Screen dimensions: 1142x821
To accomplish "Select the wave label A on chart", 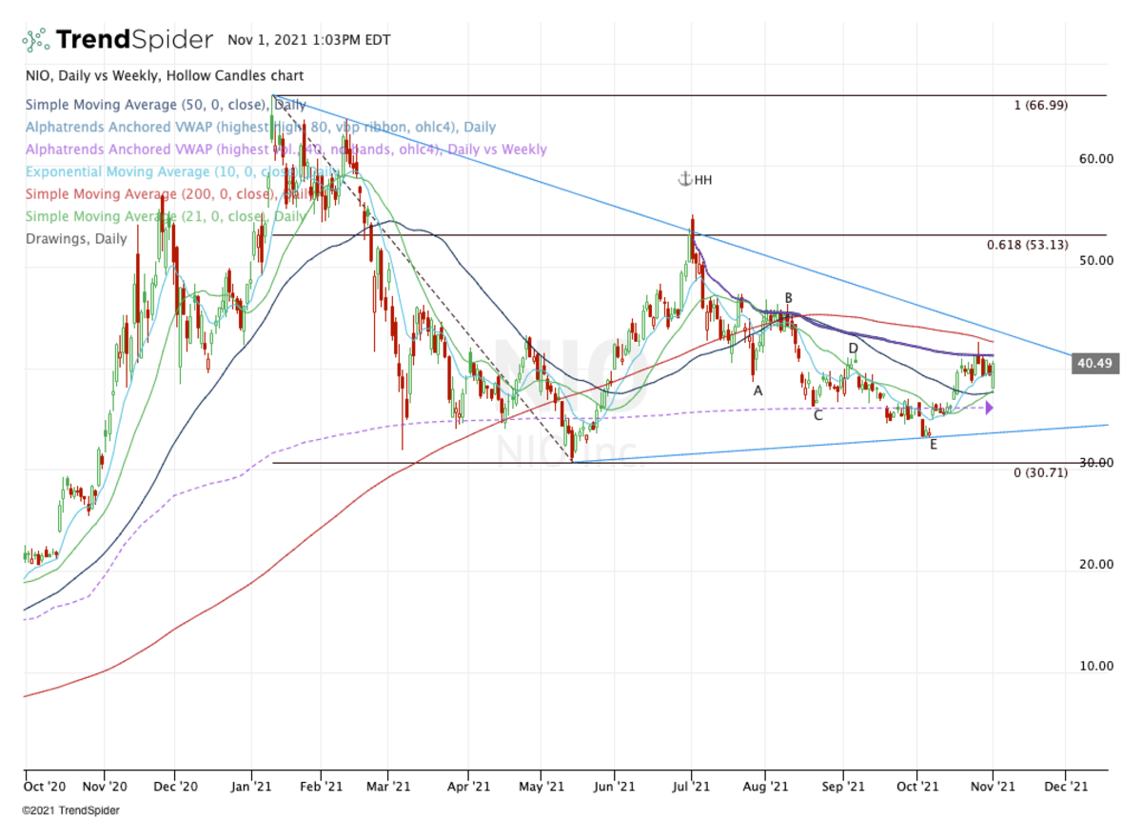I will click(758, 390).
